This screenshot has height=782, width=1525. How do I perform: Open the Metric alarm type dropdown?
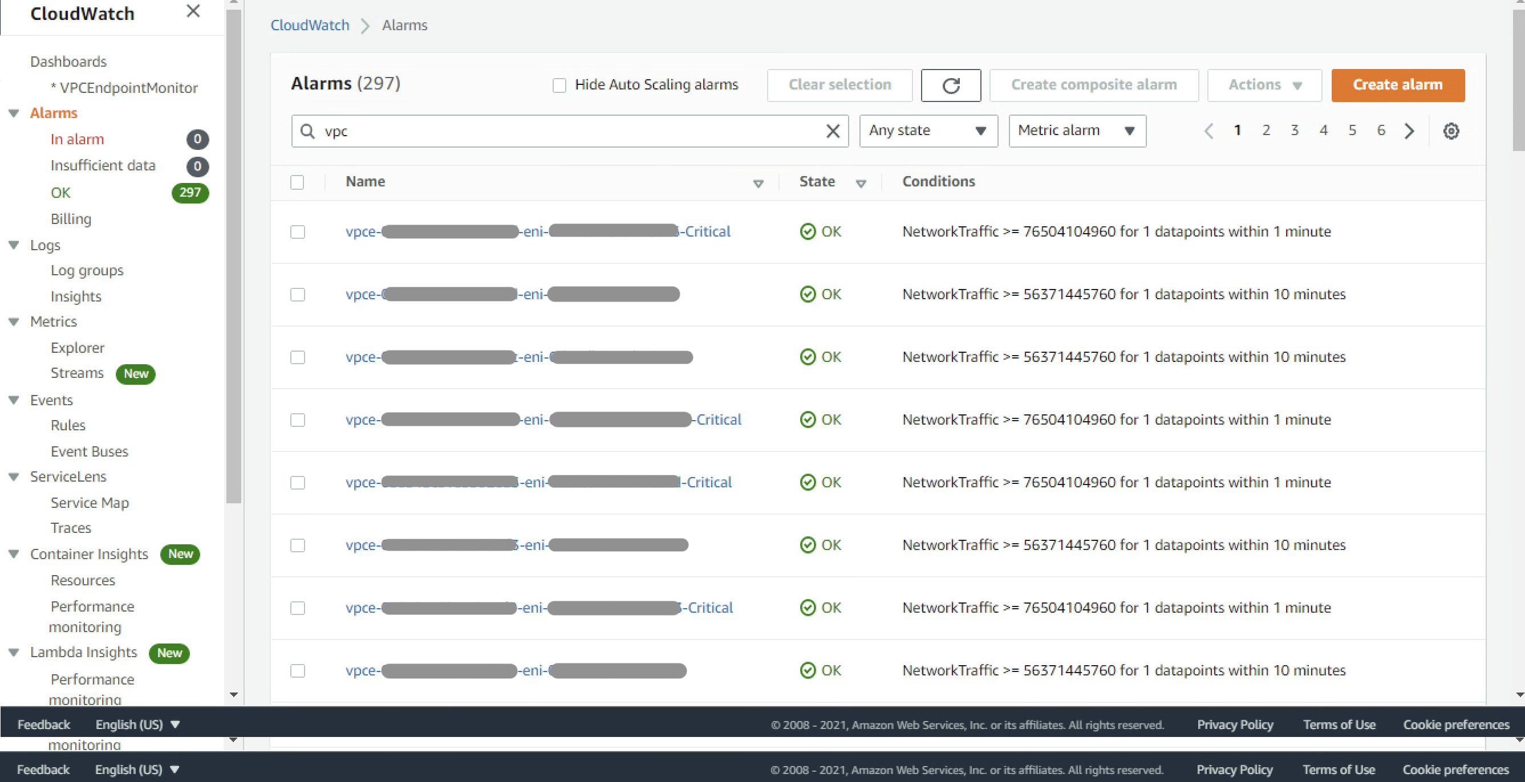pos(1076,131)
